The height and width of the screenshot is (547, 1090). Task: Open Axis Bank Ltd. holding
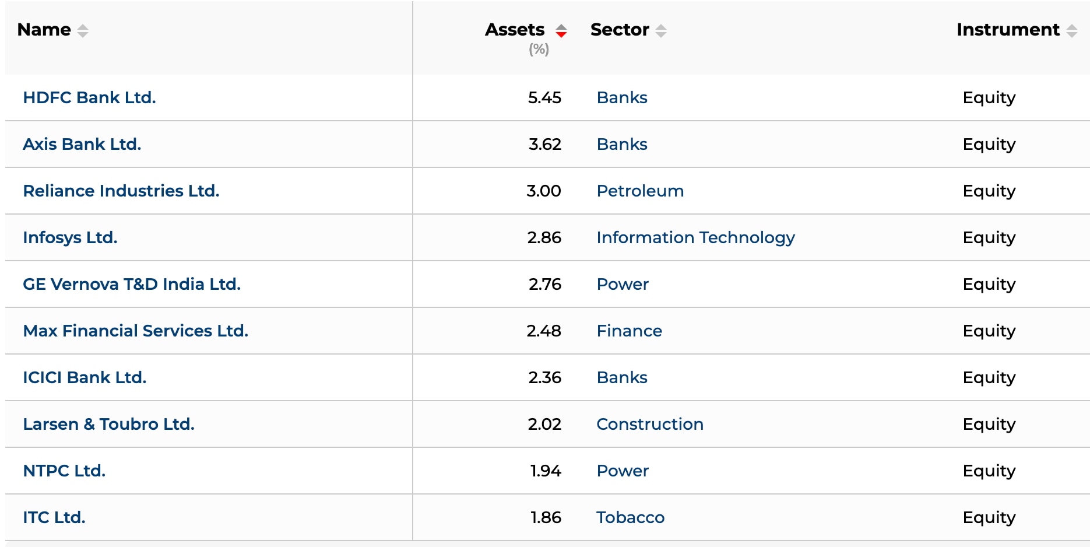pyautogui.click(x=82, y=144)
